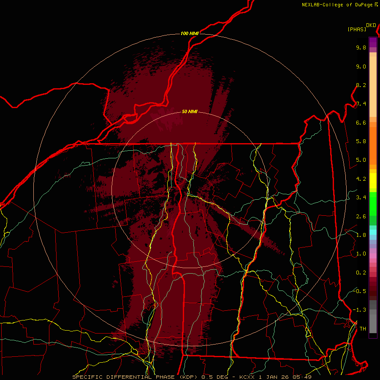Click the cyan segment of the color bar
Image resolution: width=380 pixels, height=380 pixels.
point(373,232)
